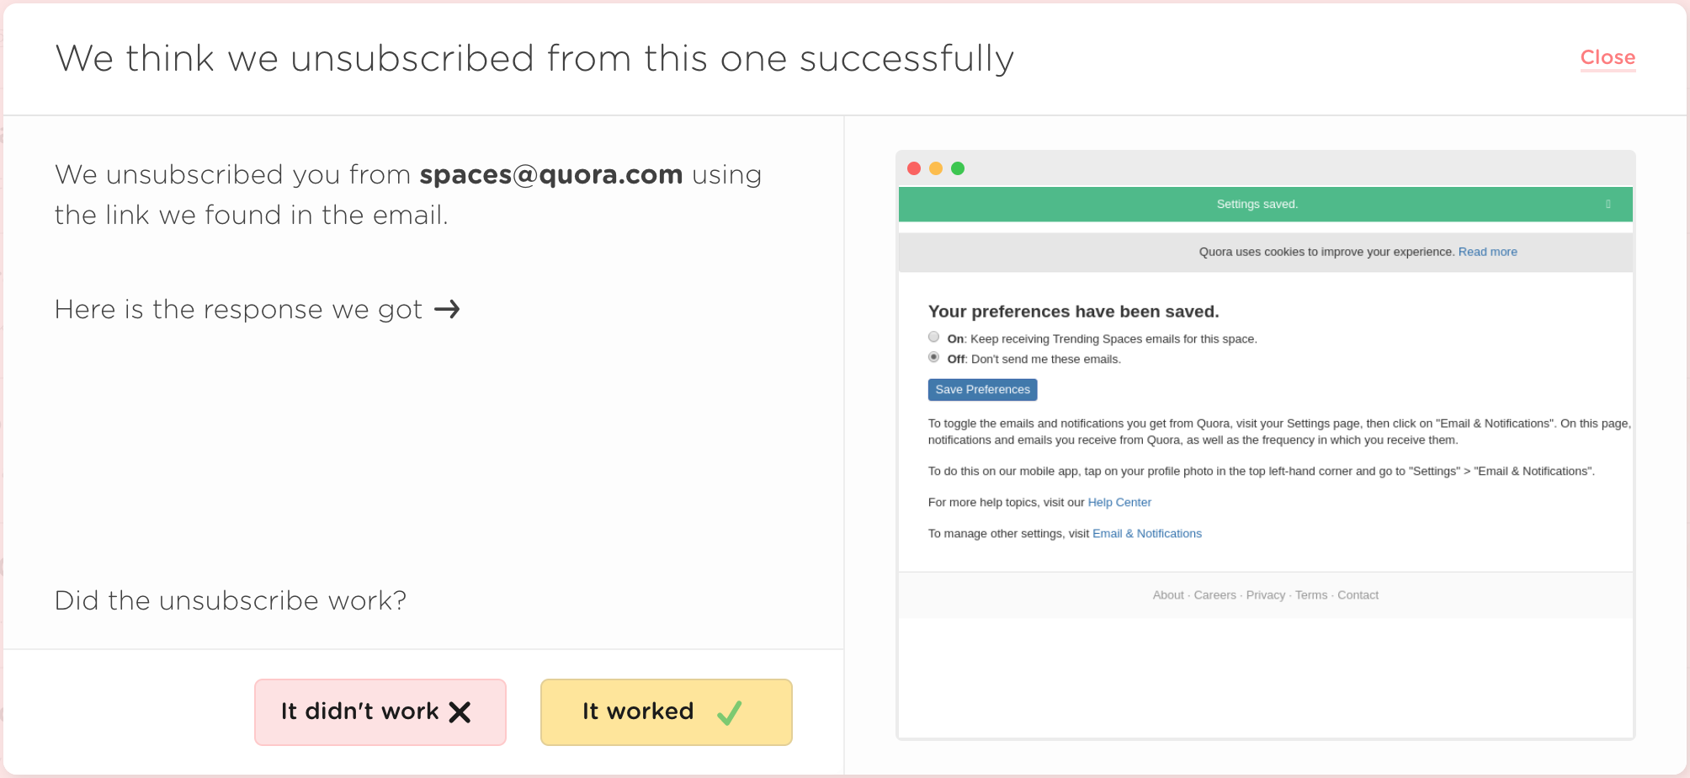Select the 'On' radio button
The height and width of the screenshot is (778, 1690).
point(933,337)
